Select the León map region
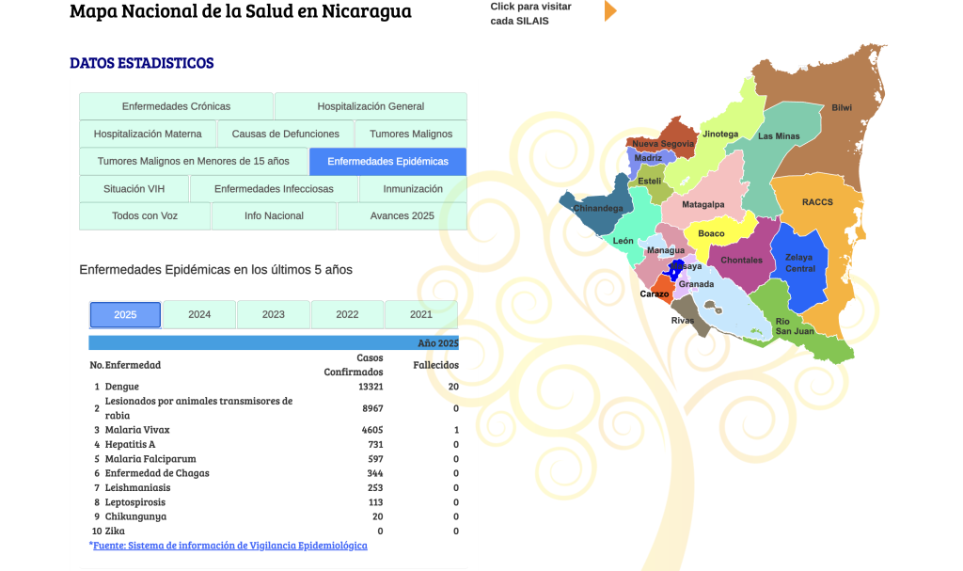This screenshot has width=963, height=571. pos(623,241)
